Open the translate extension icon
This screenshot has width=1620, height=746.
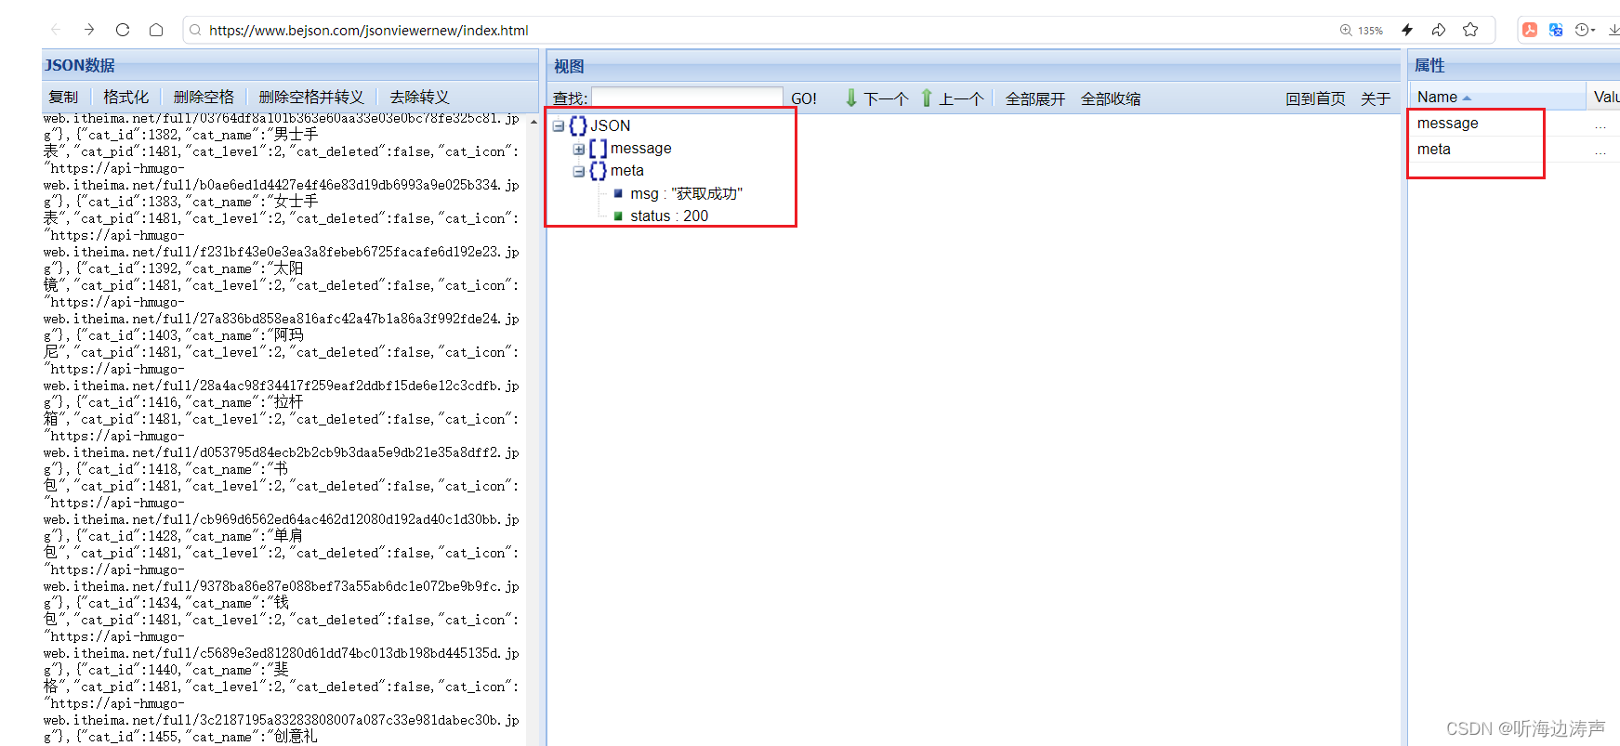point(1556,30)
